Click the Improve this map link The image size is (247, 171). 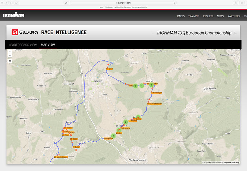point(231,162)
